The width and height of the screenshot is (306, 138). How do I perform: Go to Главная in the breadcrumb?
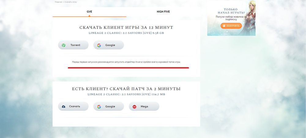58,2
